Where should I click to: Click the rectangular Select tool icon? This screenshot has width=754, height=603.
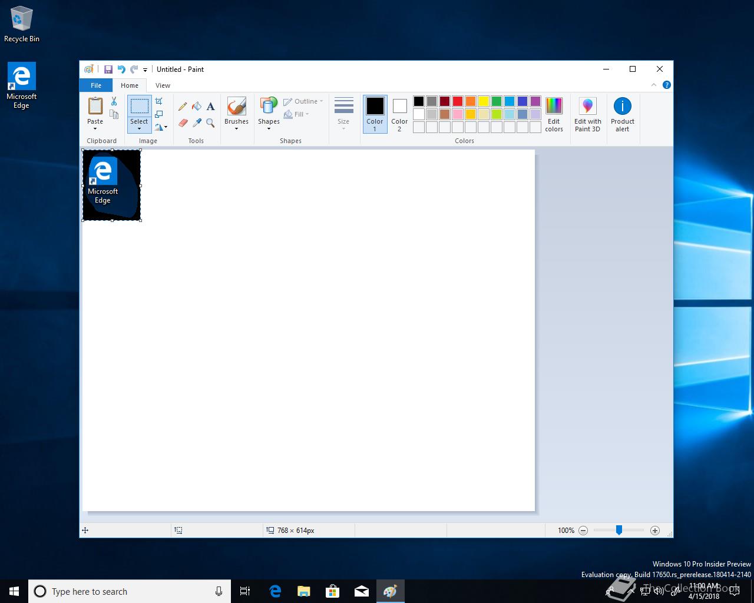click(x=139, y=107)
